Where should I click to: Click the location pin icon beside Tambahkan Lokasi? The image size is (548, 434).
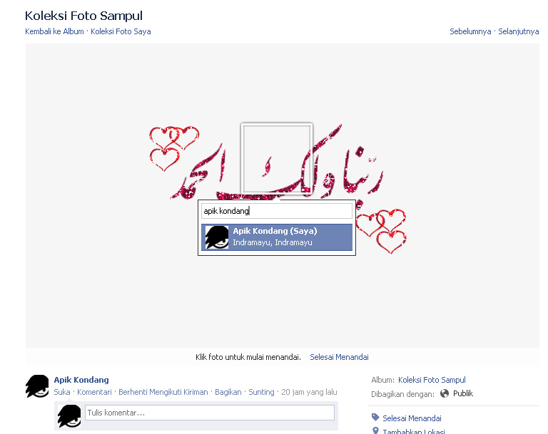[x=376, y=430]
